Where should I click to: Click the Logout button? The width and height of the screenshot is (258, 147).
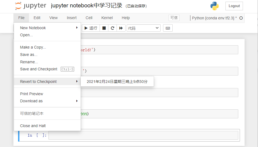(234, 6)
